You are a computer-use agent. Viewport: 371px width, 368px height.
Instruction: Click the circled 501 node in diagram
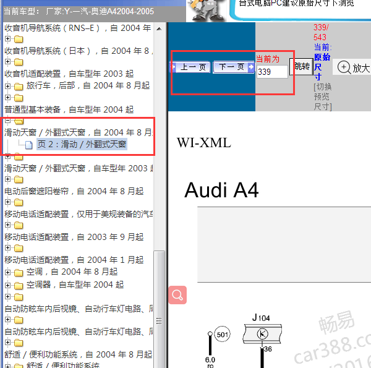(x=222, y=335)
